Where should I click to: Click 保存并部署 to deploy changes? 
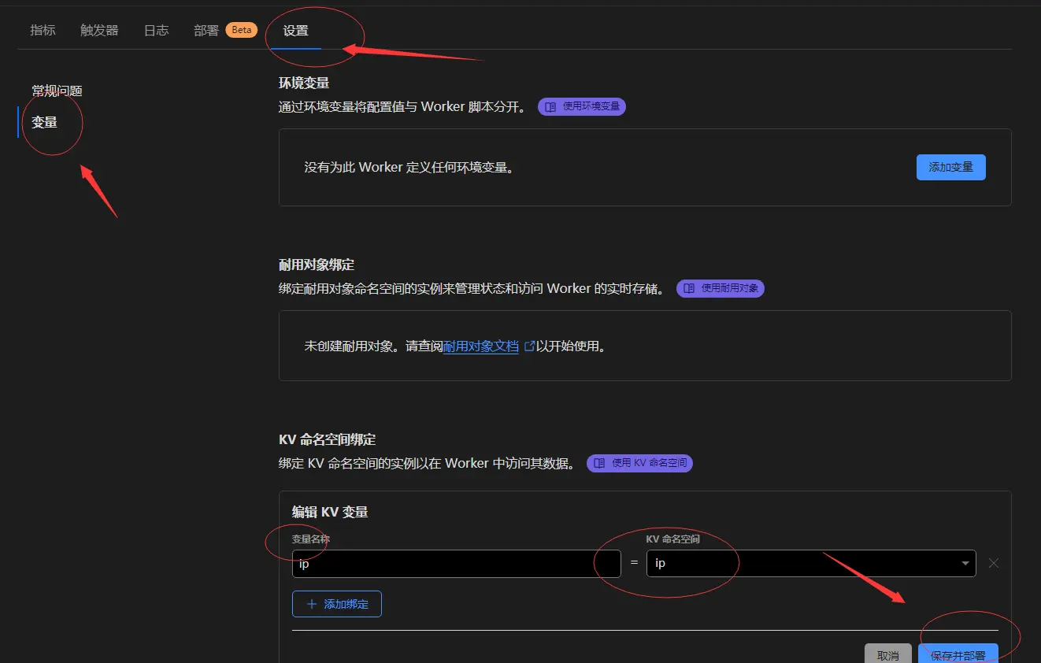coord(959,654)
